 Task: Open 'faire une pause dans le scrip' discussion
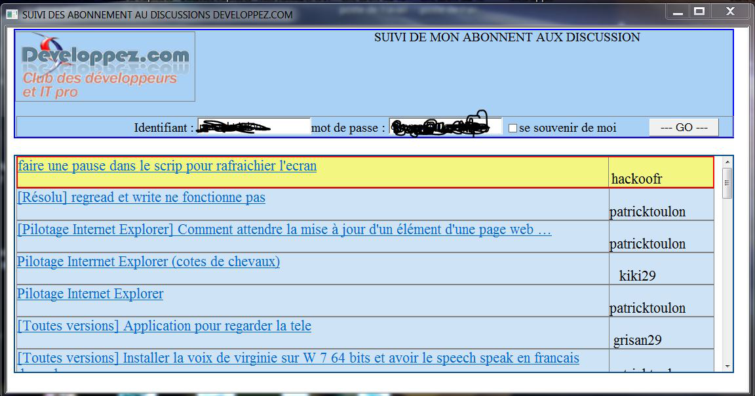click(167, 166)
